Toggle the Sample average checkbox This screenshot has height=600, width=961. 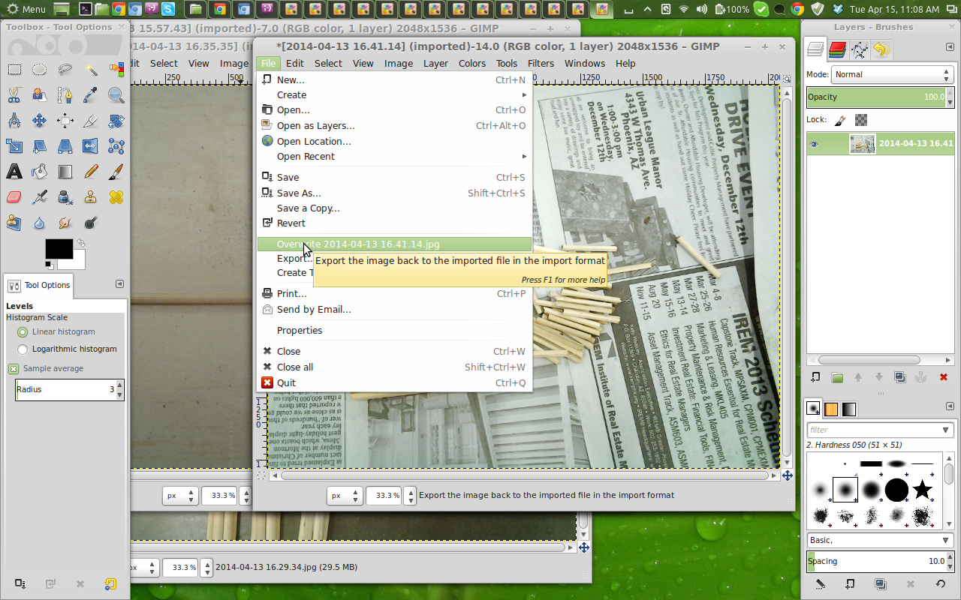coord(46,368)
